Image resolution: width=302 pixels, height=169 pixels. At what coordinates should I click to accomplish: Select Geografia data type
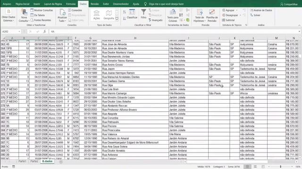pos(109,15)
